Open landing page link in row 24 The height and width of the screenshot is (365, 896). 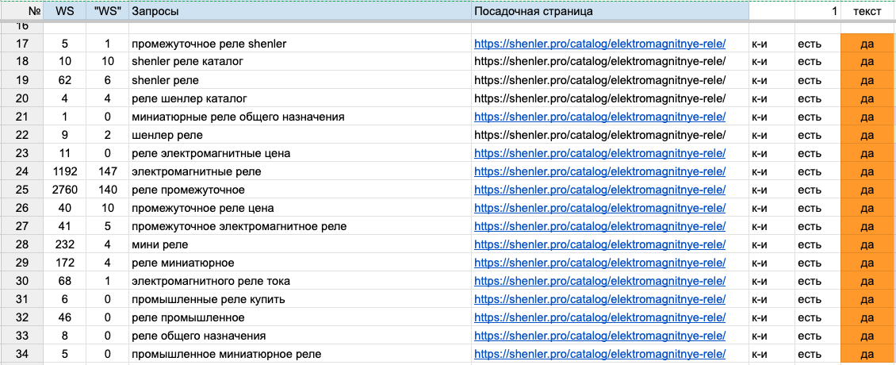point(600,171)
